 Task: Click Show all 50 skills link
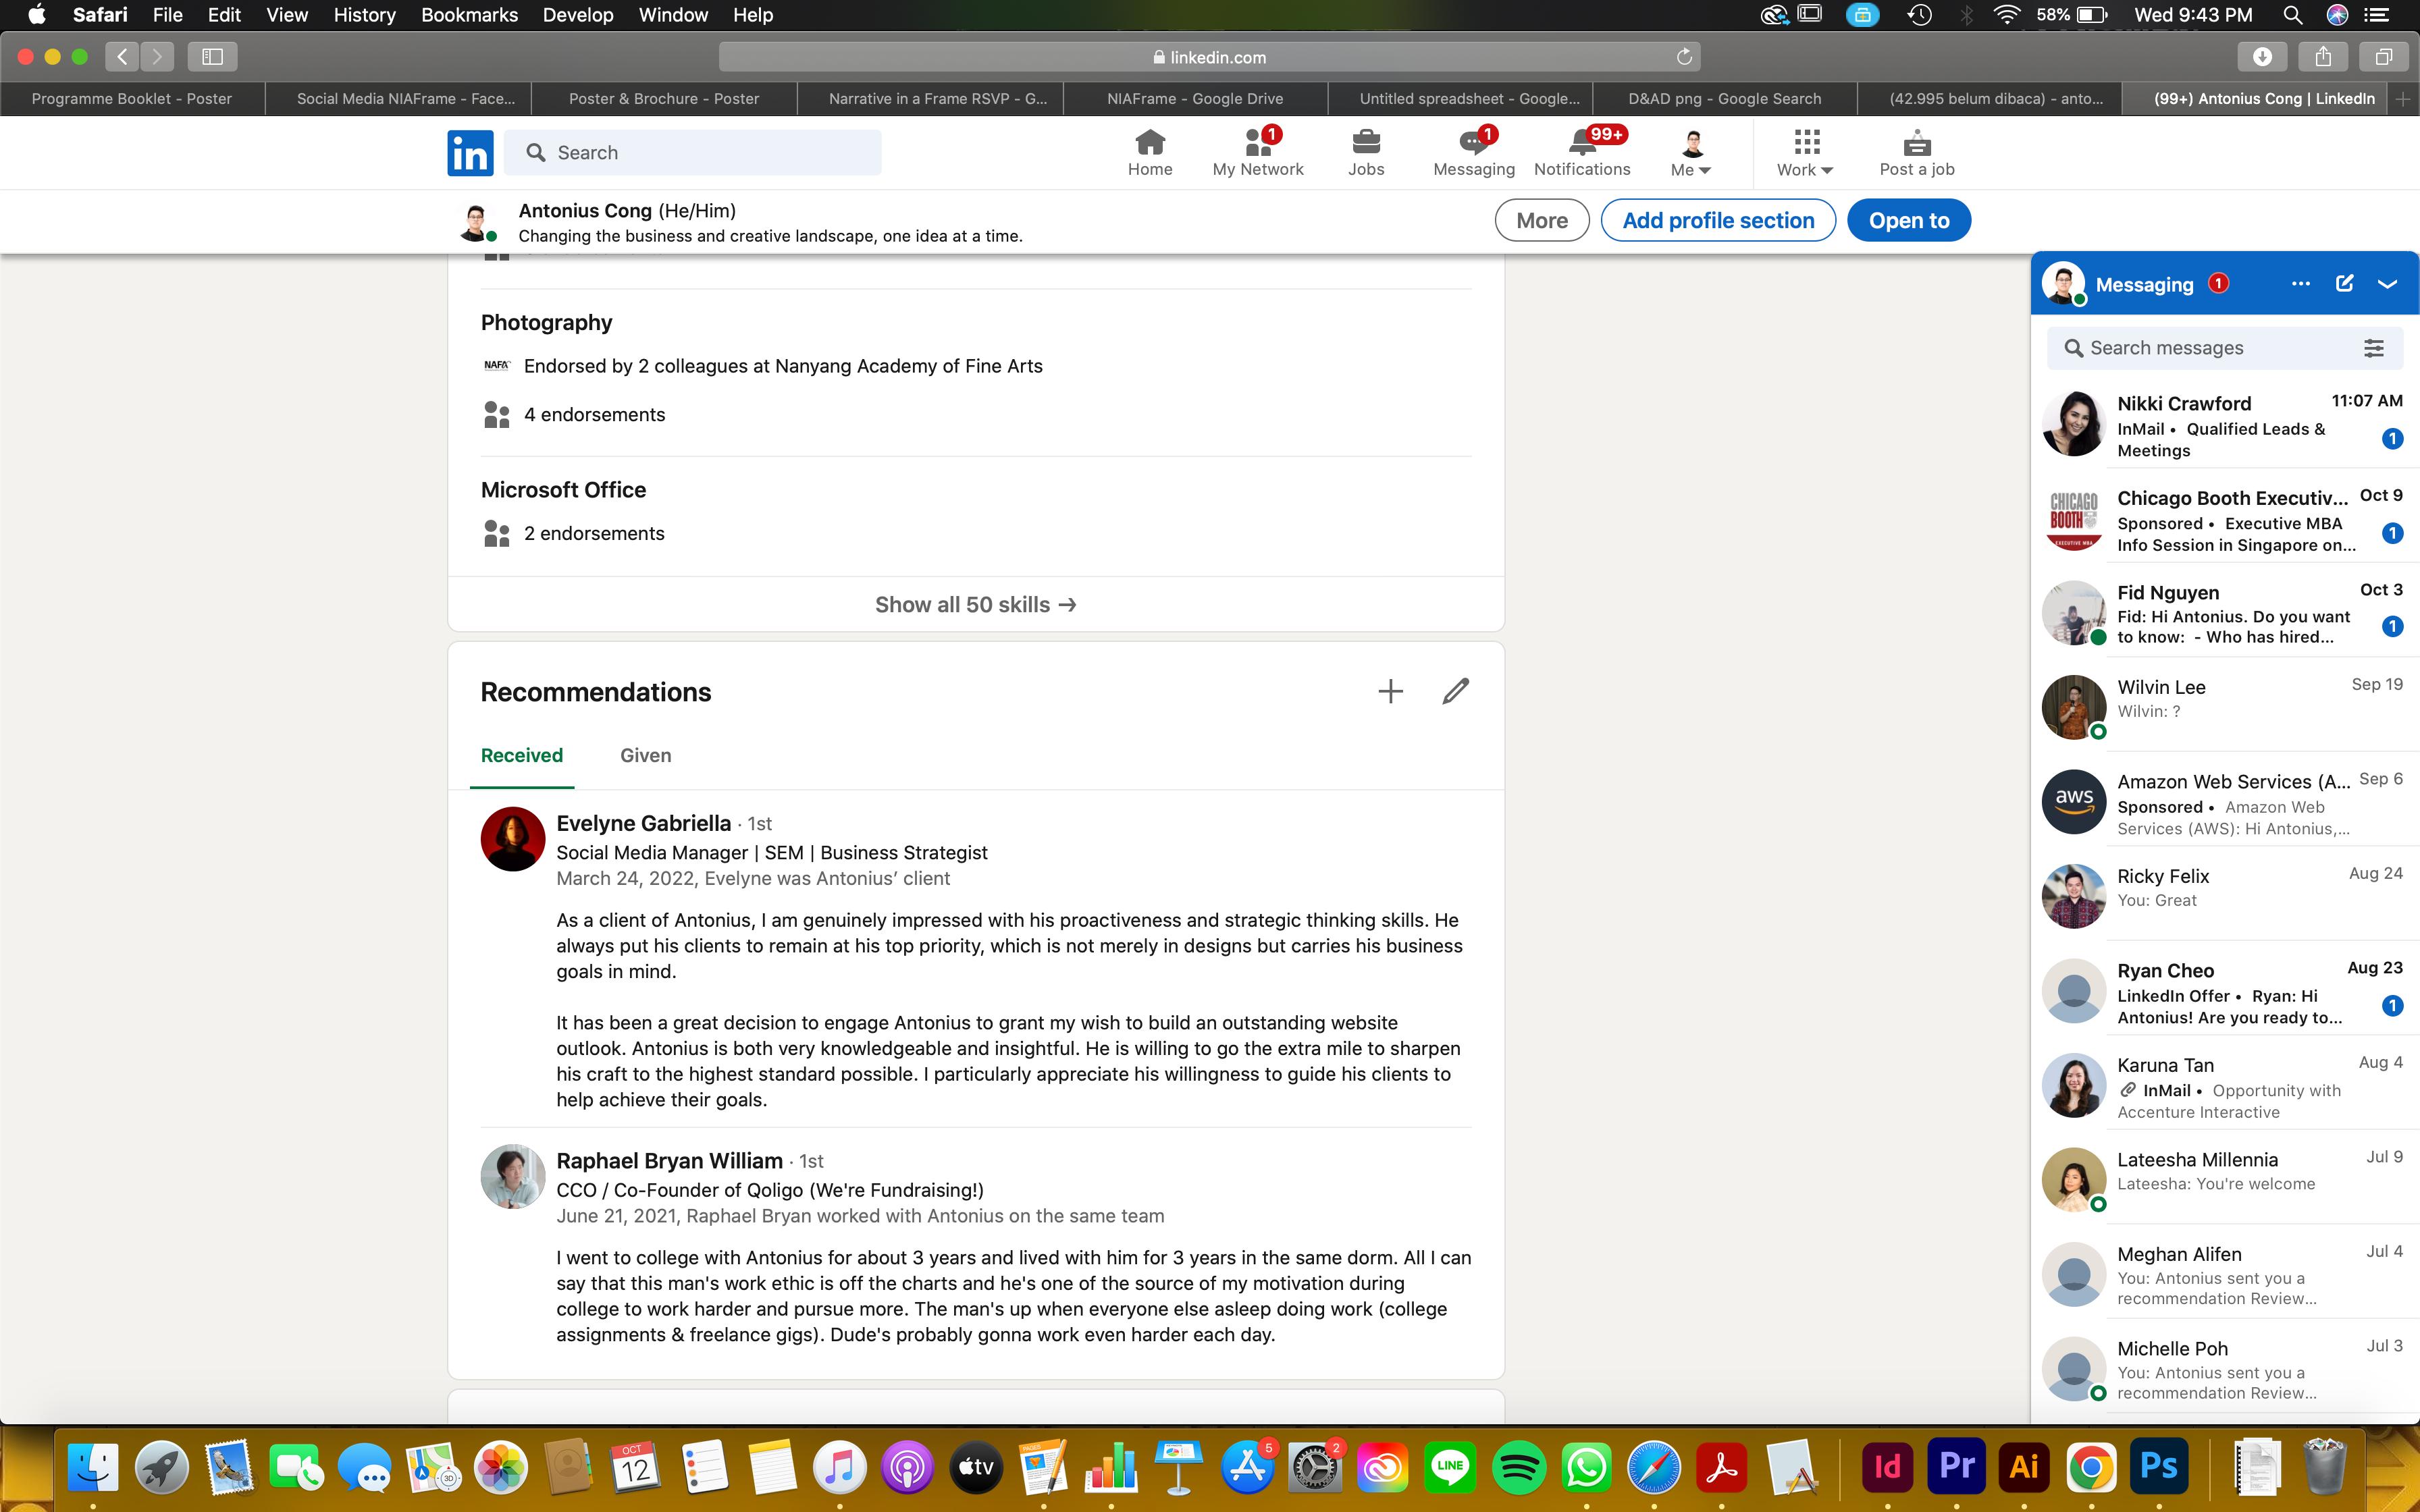(975, 605)
